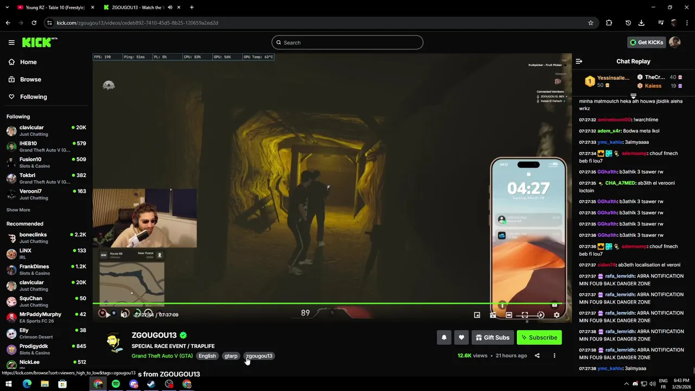
Task: Open the Verooni7 followed channel
Action: point(46,194)
